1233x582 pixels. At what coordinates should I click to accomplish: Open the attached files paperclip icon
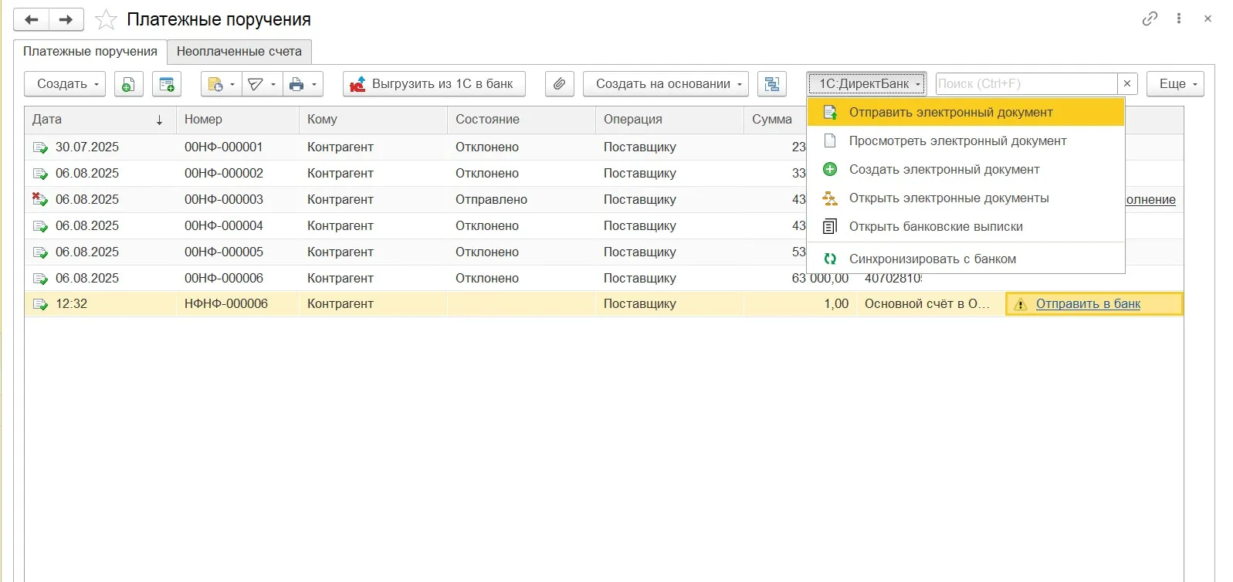pyautogui.click(x=559, y=84)
